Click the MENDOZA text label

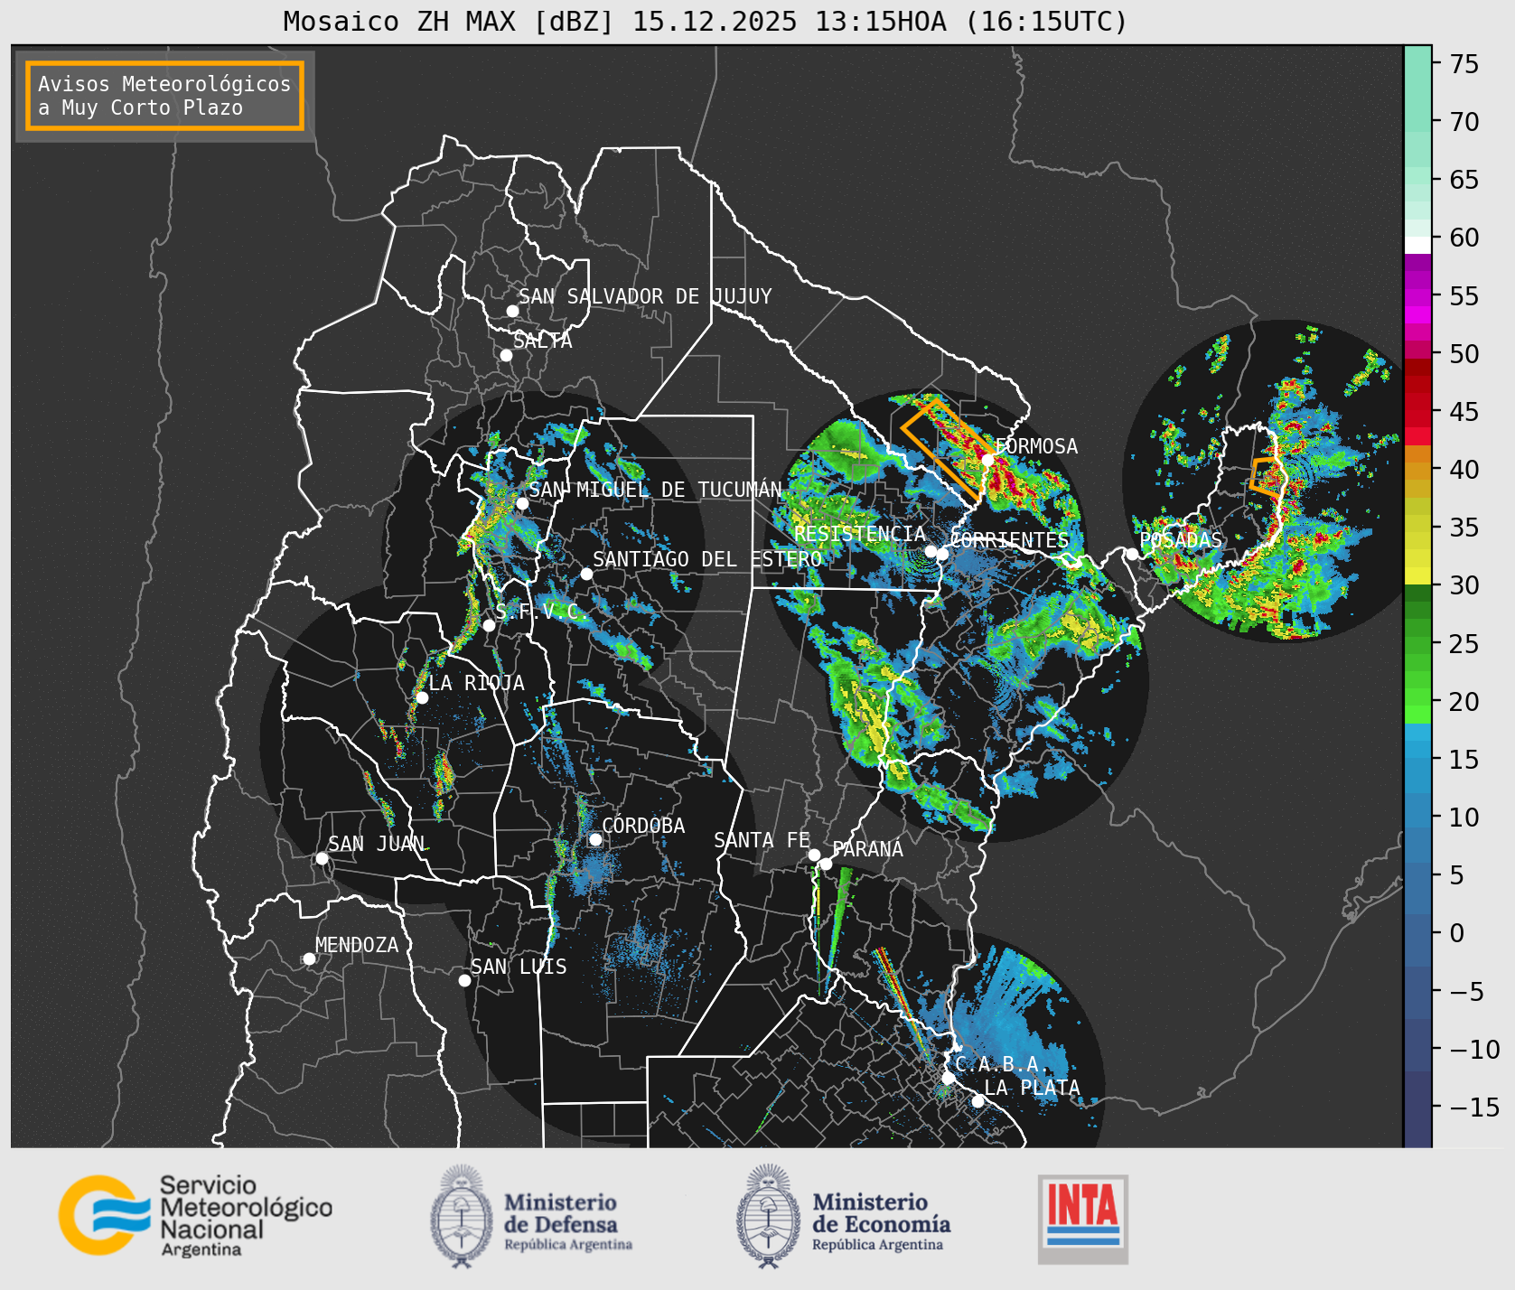[357, 945]
